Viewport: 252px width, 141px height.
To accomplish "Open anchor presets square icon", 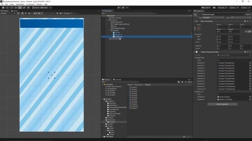I will coord(198,29).
